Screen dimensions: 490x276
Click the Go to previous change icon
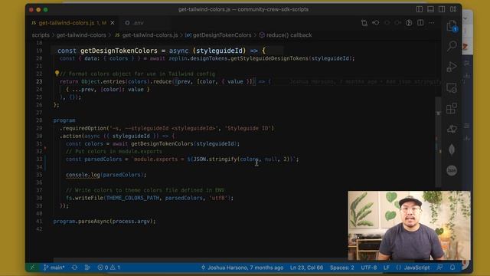click(376, 23)
